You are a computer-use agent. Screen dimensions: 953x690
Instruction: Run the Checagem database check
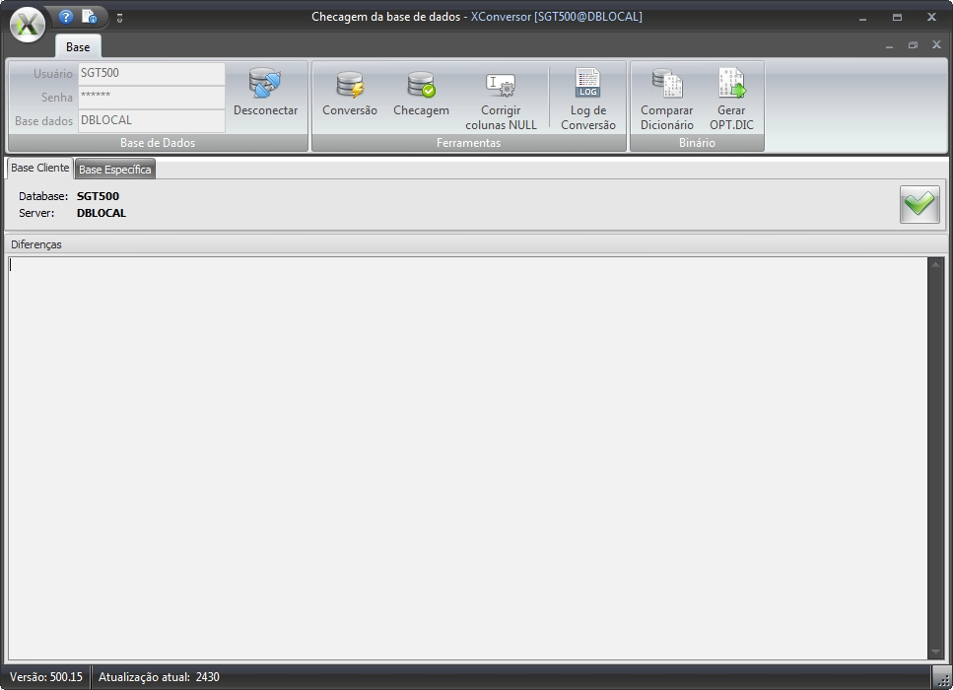pos(421,94)
